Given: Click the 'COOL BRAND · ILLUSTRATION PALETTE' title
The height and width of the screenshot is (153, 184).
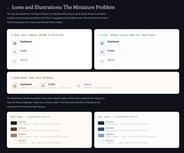Looking at the screenshot, I should (118, 117).
